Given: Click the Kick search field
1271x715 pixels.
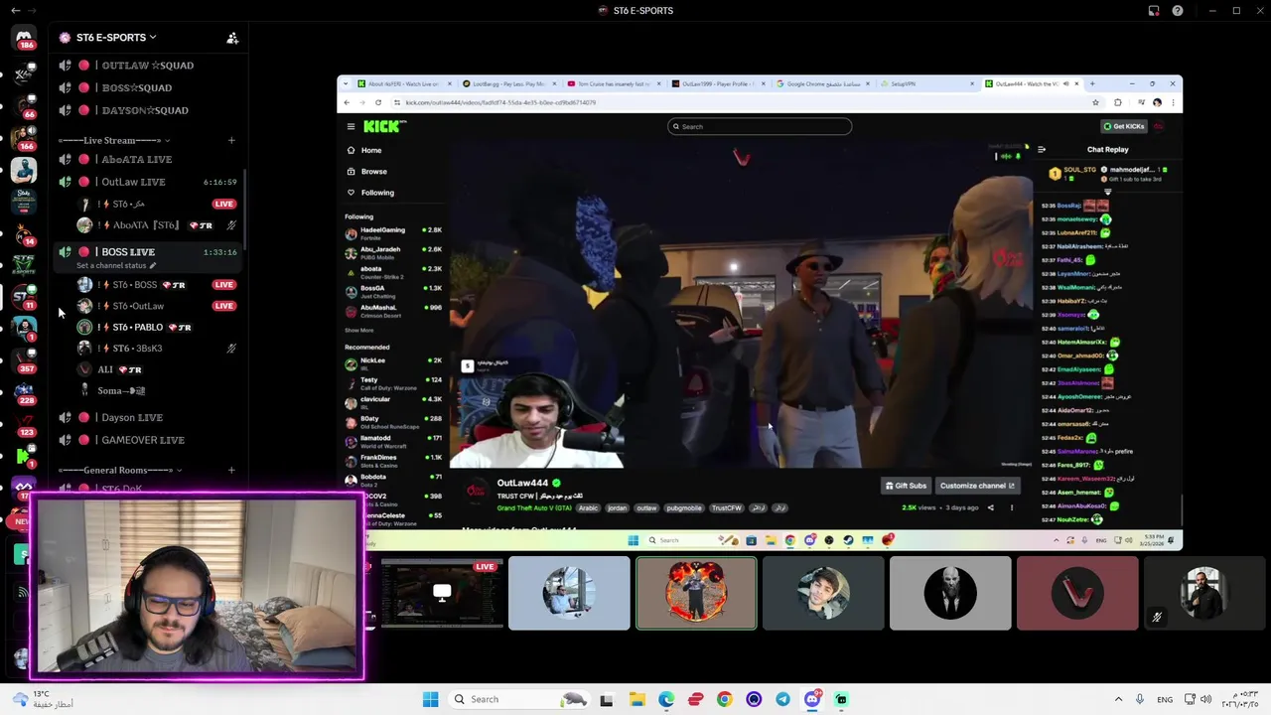Looking at the screenshot, I should (760, 126).
